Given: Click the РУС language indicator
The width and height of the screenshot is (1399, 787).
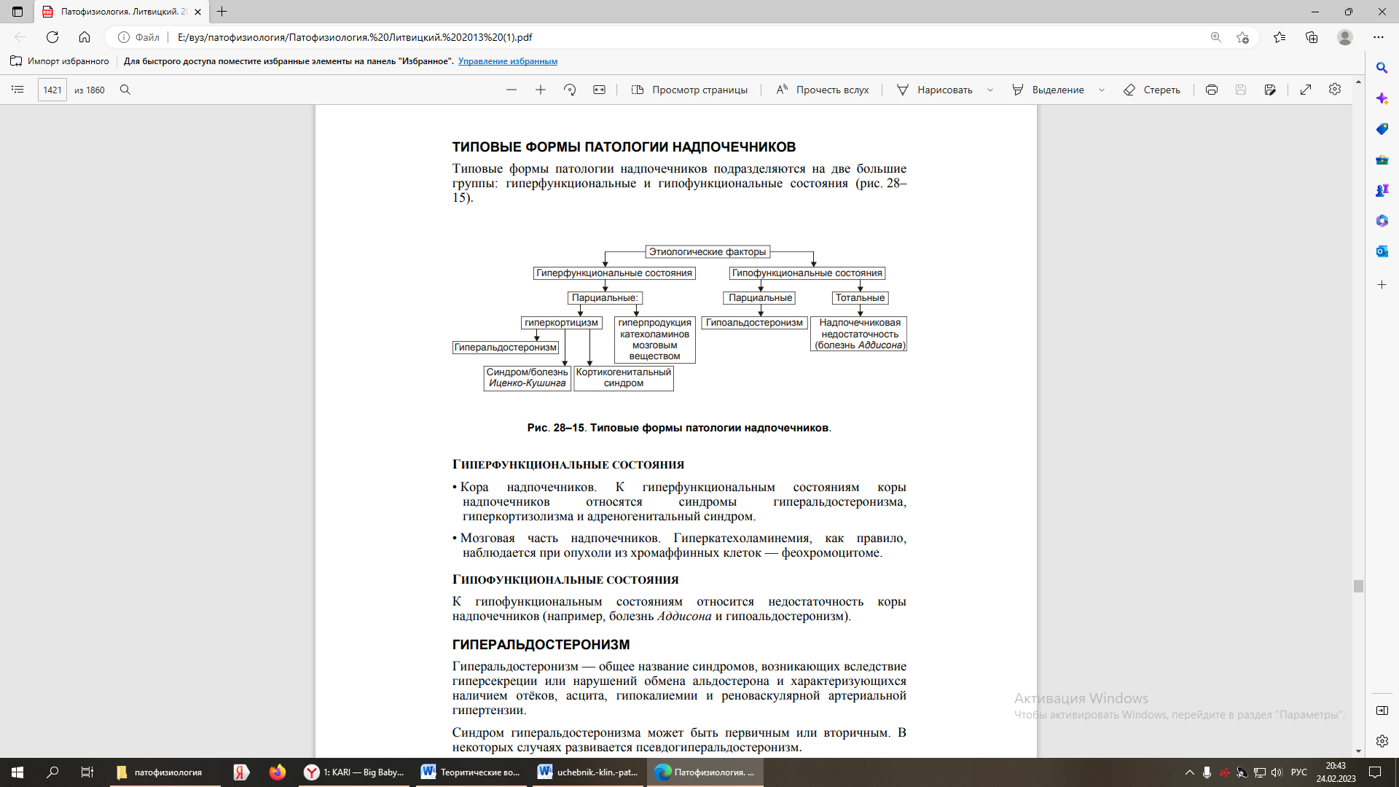Looking at the screenshot, I should click(x=1299, y=772).
